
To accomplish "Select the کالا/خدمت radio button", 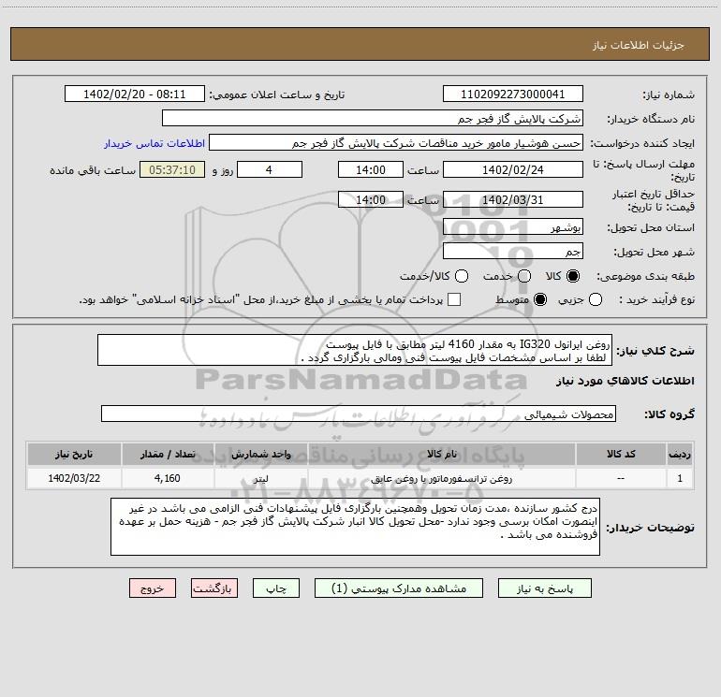I will [x=462, y=276].
